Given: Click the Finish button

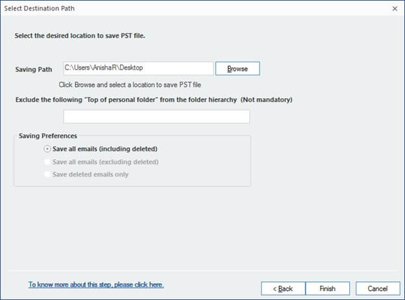Looking at the screenshot, I should (x=328, y=288).
